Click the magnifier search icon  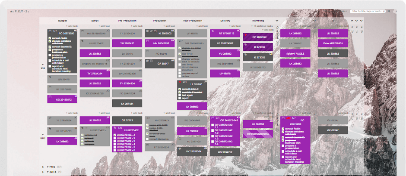point(389,11)
